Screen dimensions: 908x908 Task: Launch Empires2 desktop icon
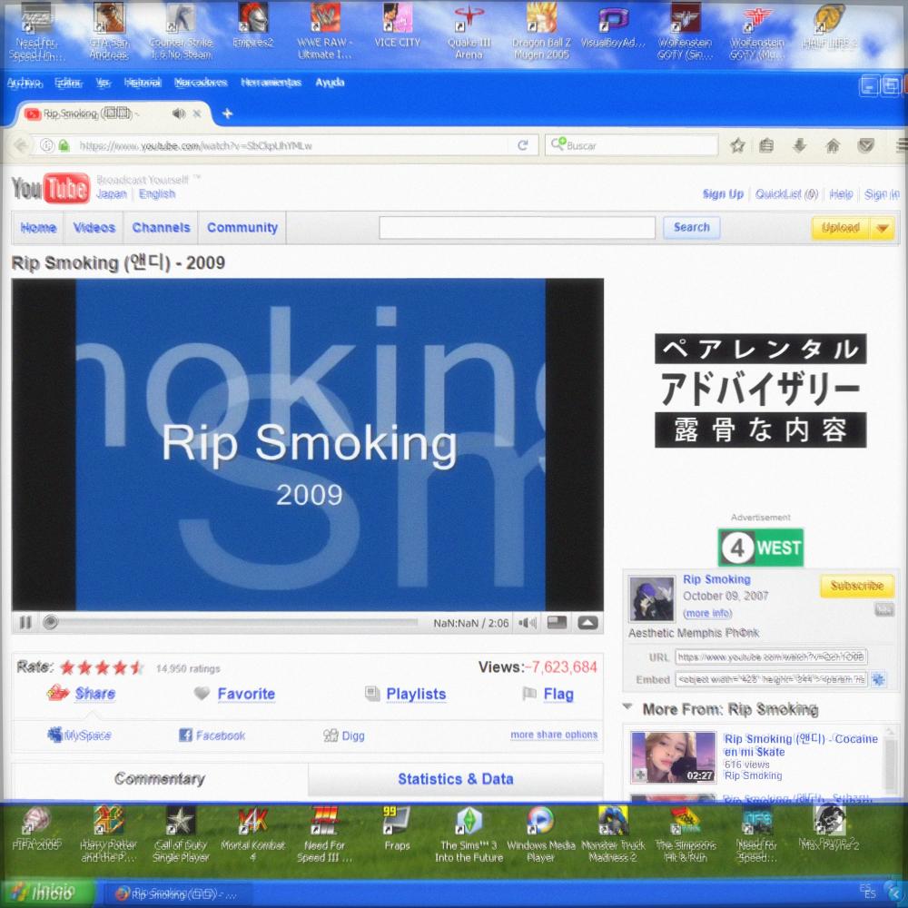click(253, 26)
